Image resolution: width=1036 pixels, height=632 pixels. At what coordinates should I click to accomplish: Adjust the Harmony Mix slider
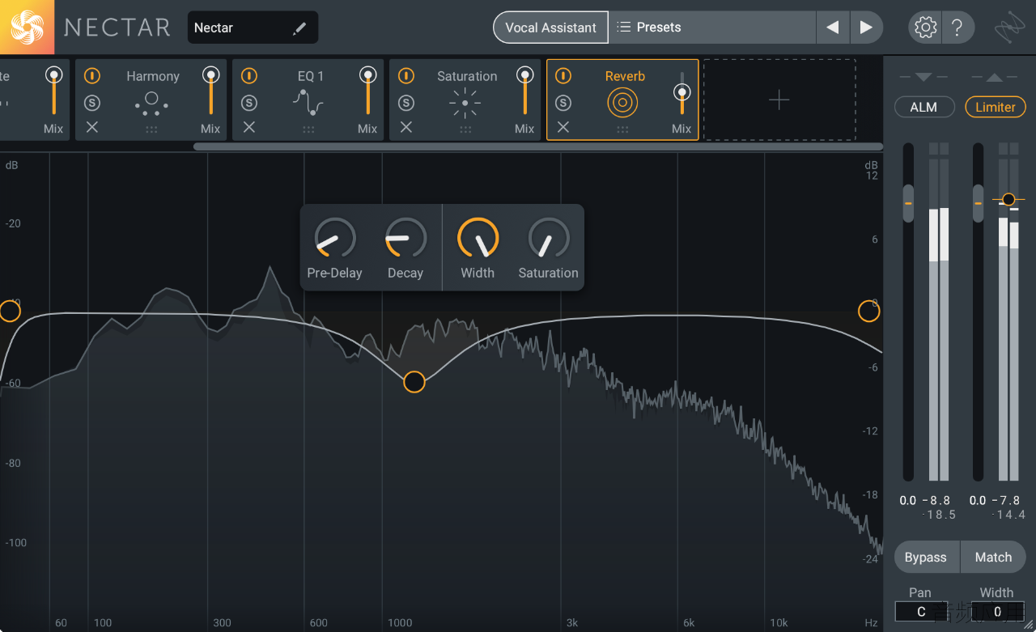pos(211,91)
